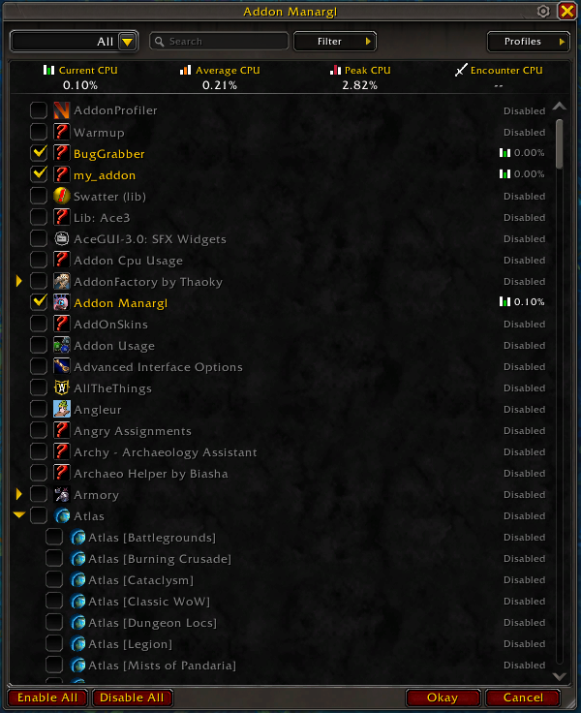
Task: Disable the my_addon checkbox
Action: tap(39, 174)
